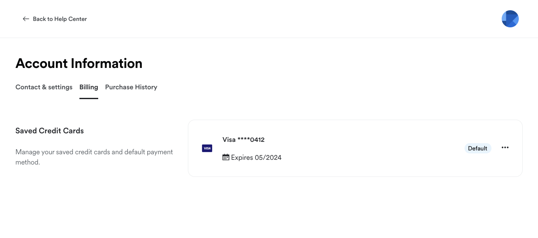The width and height of the screenshot is (538, 238).
Task: Click the Default badge on the card
Action: point(478,148)
